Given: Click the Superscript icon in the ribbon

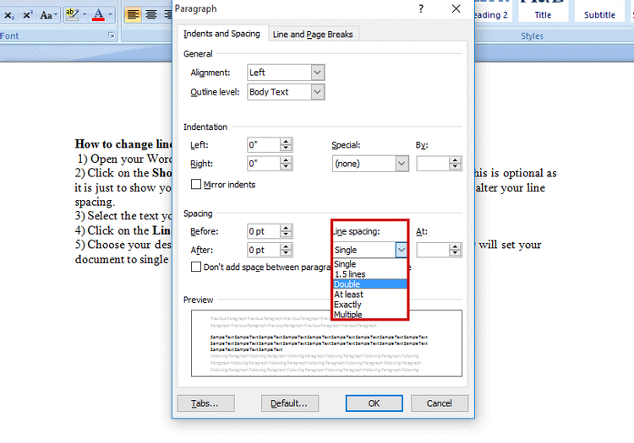Looking at the screenshot, I should pyautogui.click(x=28, y=15).
